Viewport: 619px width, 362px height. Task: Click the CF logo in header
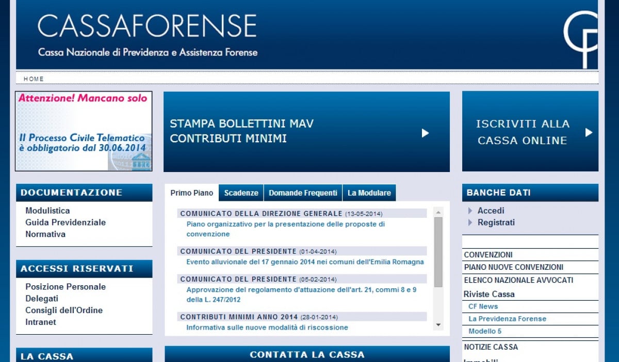tap(581, 39)
